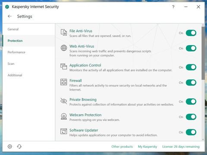Click the scrollbar down arrow
The height and width of the screenshot is (155, 207).
(x=203, y=139)
